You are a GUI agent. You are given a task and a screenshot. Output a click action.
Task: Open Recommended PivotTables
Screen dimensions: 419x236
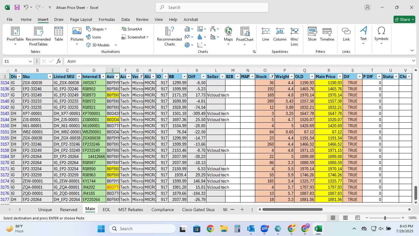click(38, 36)
